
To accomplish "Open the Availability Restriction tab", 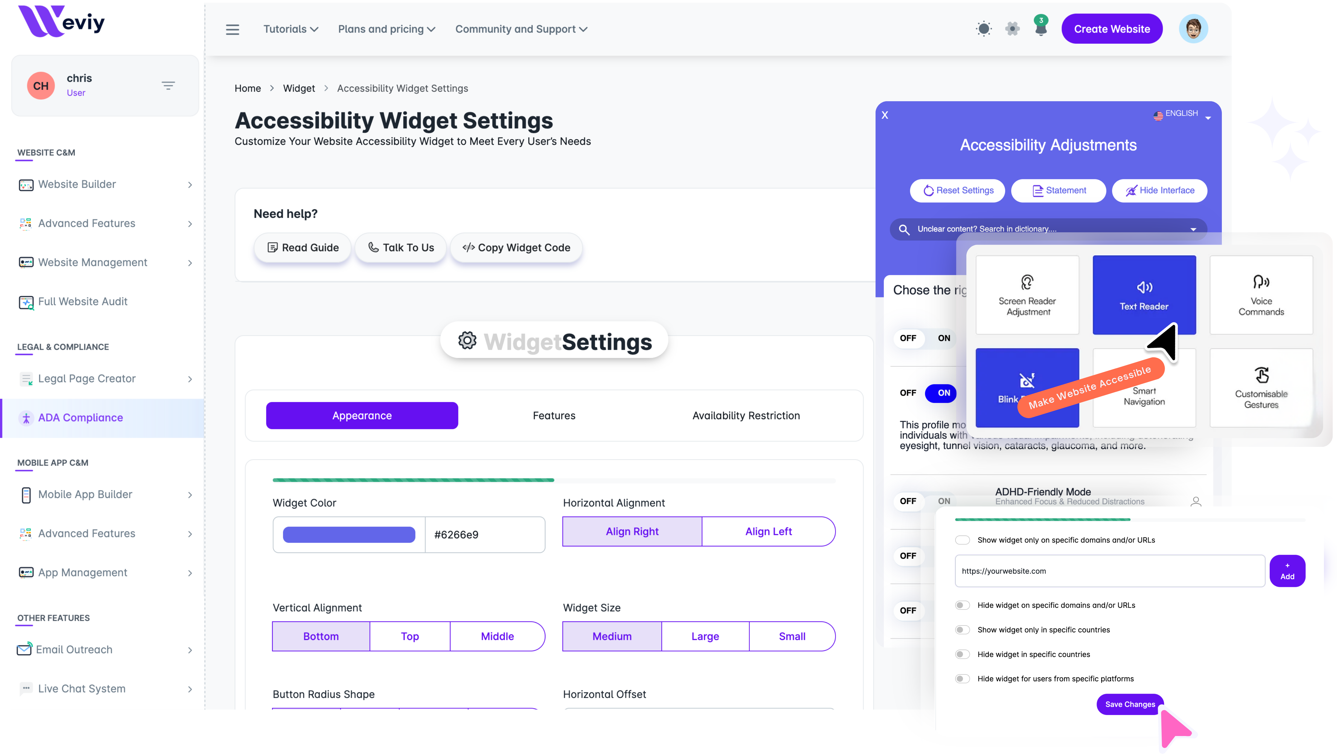I will click(x=746, y=415).
